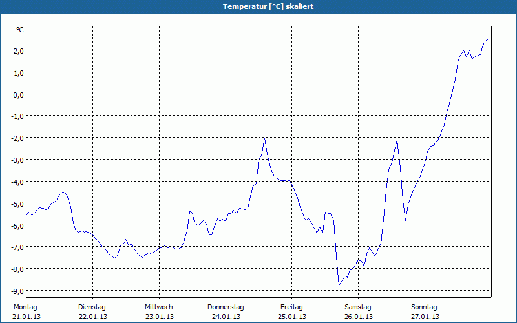Click the Mittwoch day label
Viewport: 517px width, 323px height.
(159, 307)
